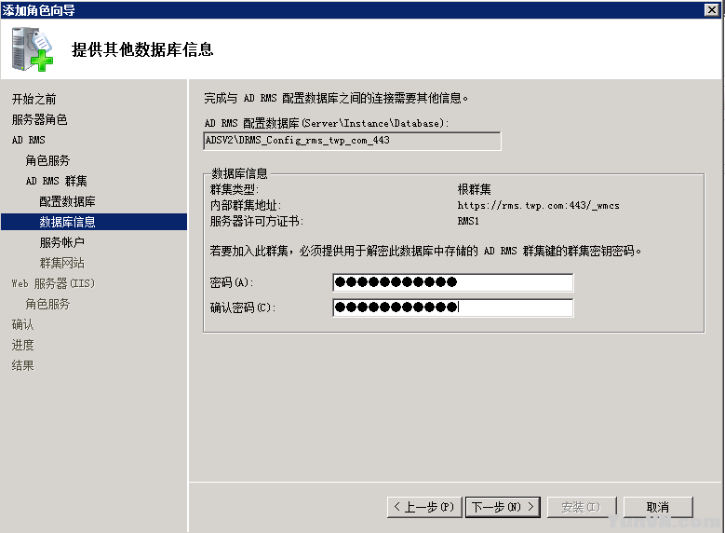
Task: Select the AD RMS step in sidebar
Action: coord(29,140)
